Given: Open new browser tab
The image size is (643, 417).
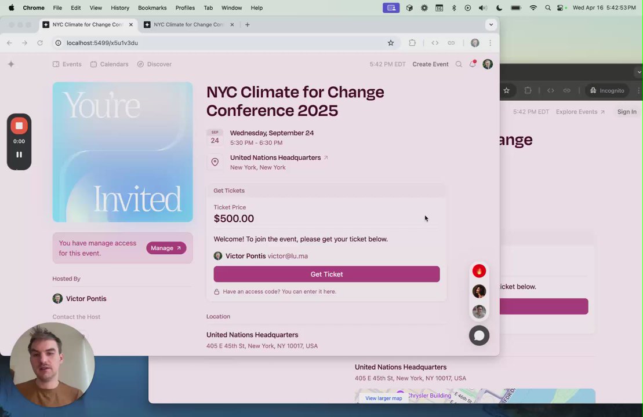Looking at the screenshot, I should pos(247,24).
